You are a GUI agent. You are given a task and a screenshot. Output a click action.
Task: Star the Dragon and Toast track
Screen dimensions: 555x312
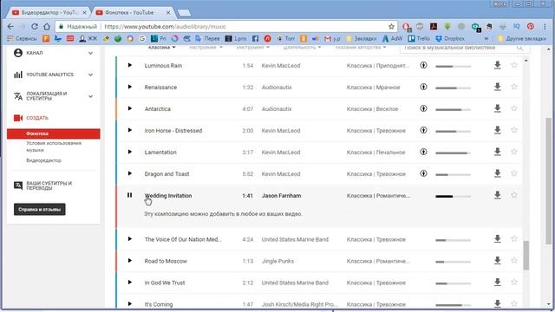tap(514, 173)
